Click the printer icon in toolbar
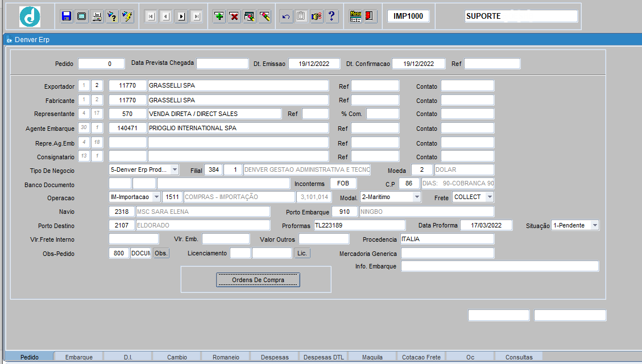Viewport: 642px width, 364px height. coord(97,16)
